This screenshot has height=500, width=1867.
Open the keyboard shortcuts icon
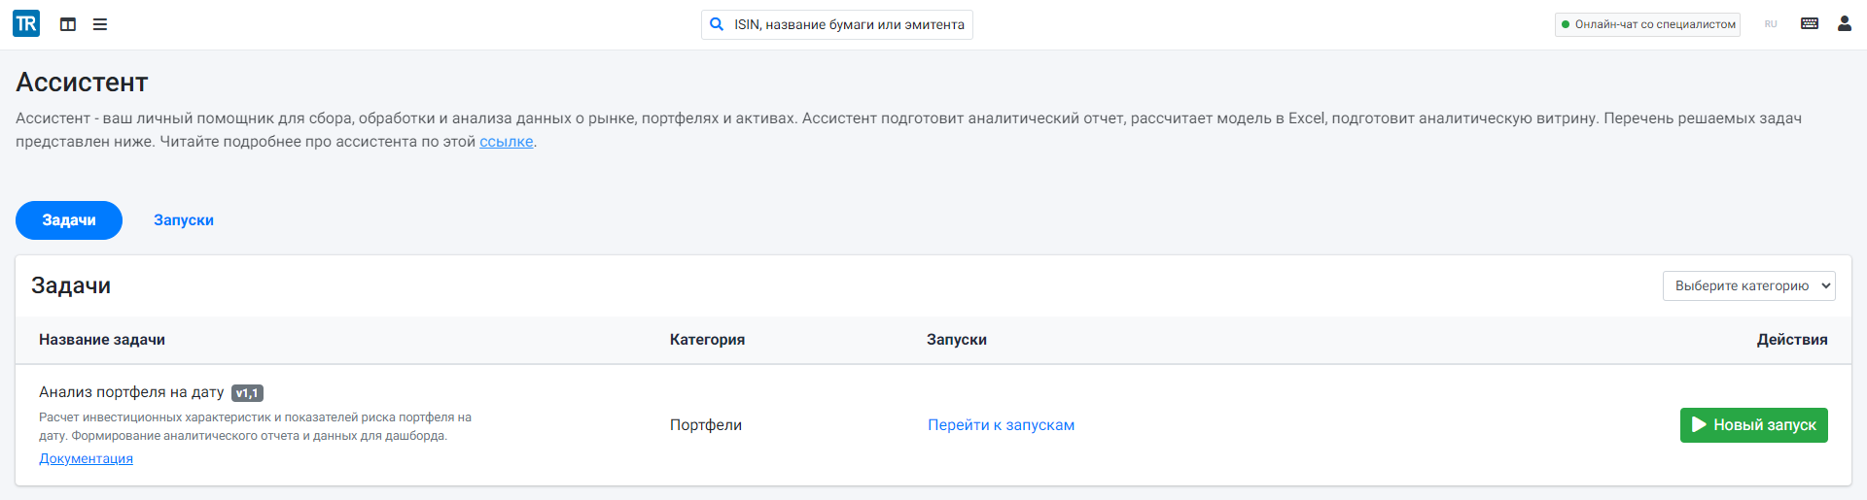tap(1810, 23)
